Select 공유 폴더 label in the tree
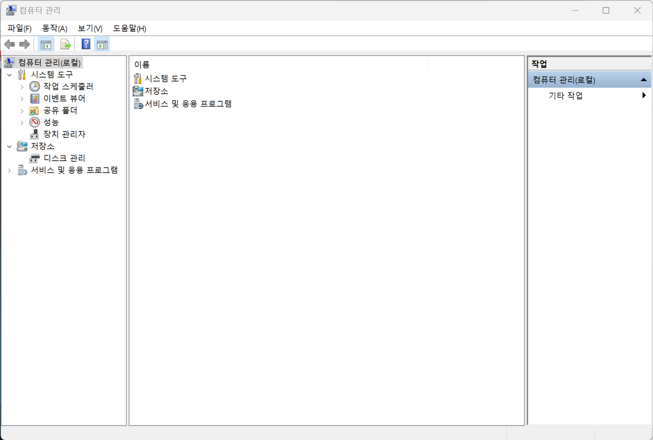653x440 pixels. tap(60, 110)
